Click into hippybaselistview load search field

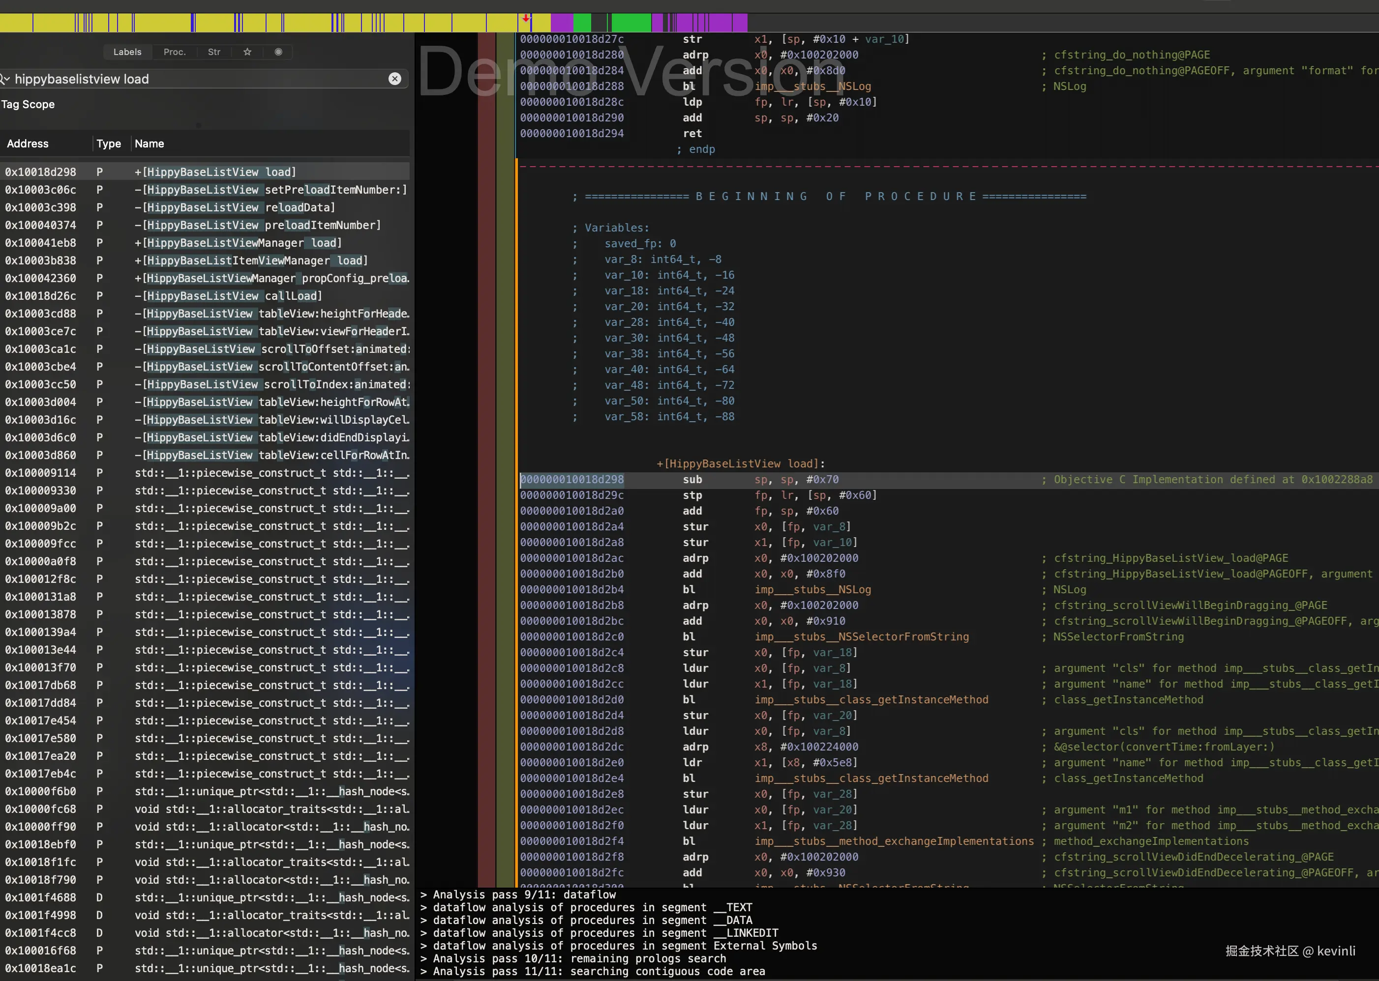[199, 79]
